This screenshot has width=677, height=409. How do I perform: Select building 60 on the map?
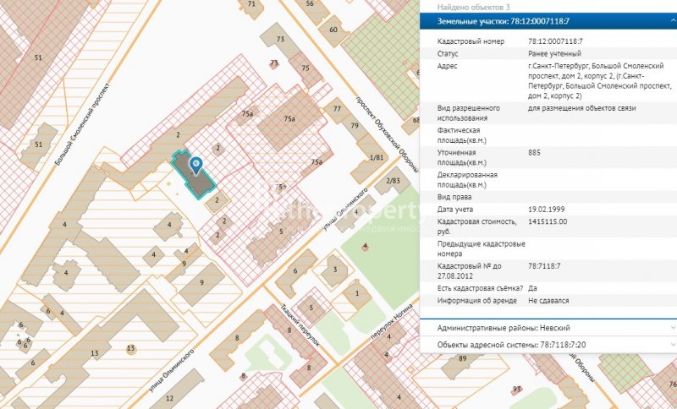[332, 32]
